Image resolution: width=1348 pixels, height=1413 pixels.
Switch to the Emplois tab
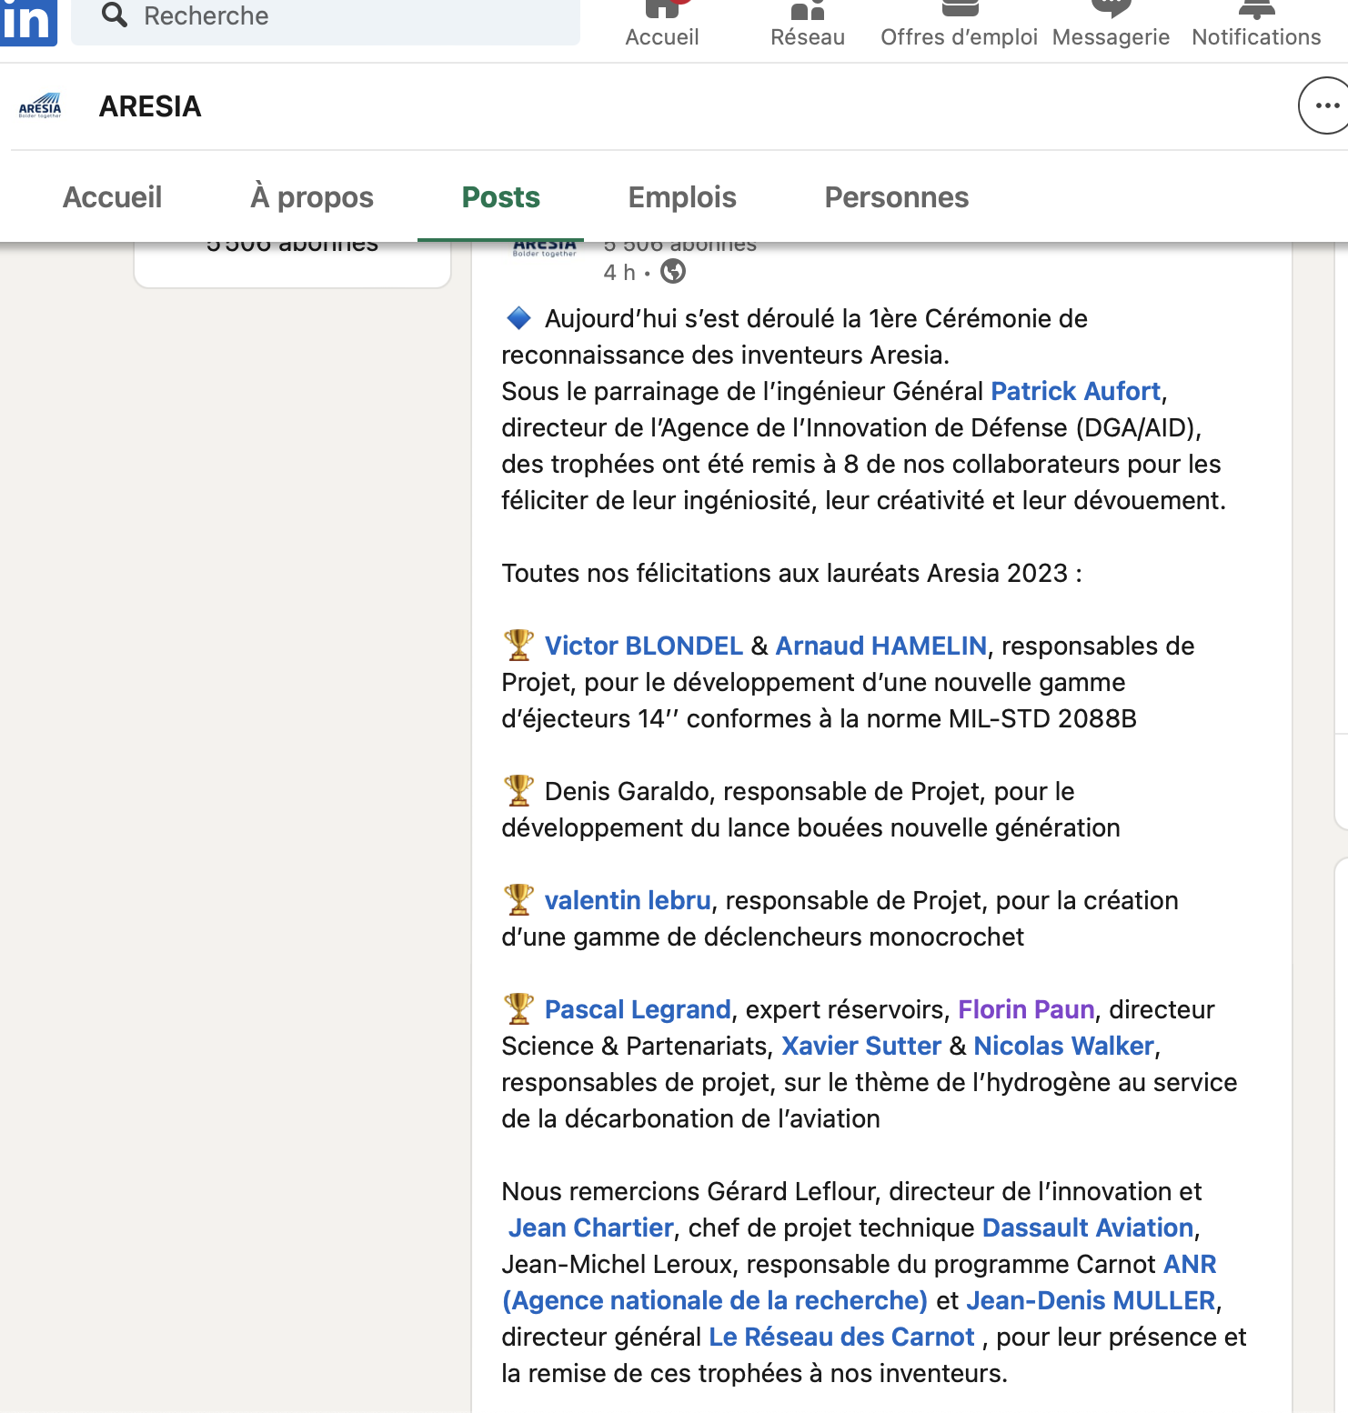click(682, 197)
